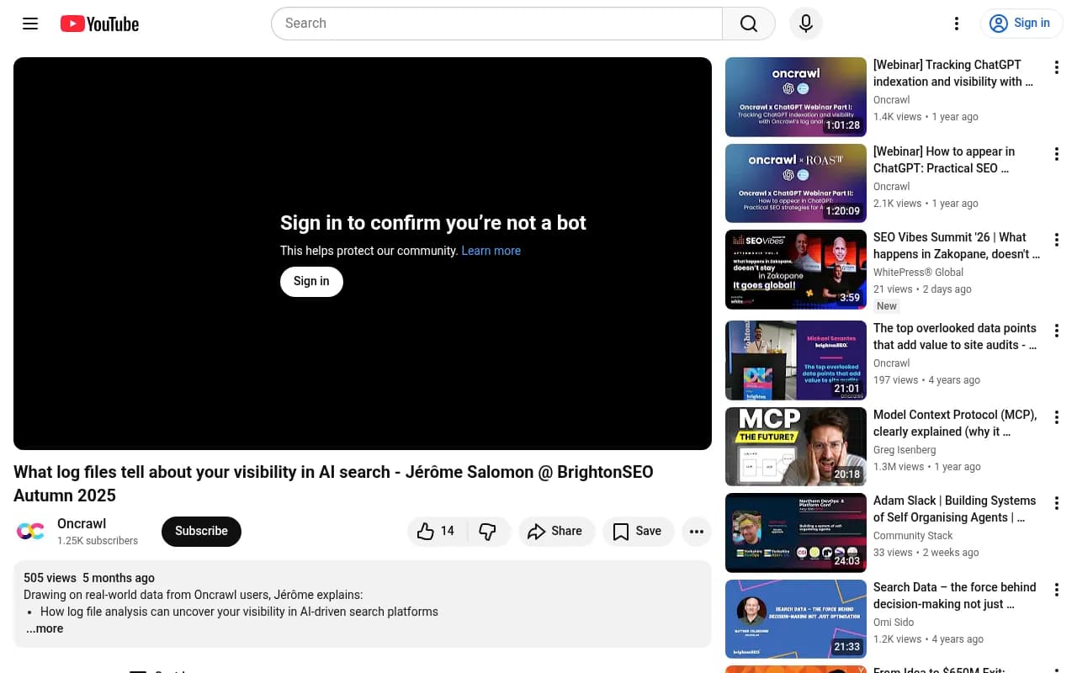Like this video with thumbs up
The image size is (1077, 673).
pos(438,531)
